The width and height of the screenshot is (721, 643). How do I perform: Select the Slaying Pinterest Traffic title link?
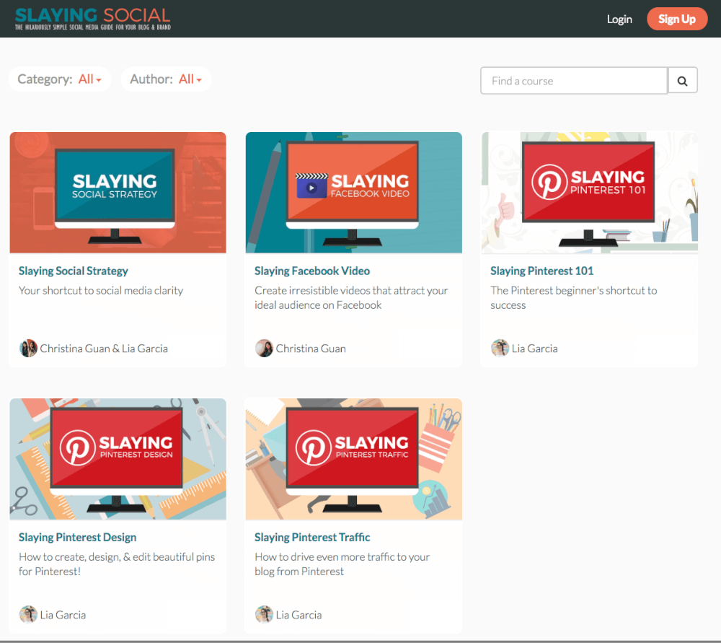[x=312, y=537]
